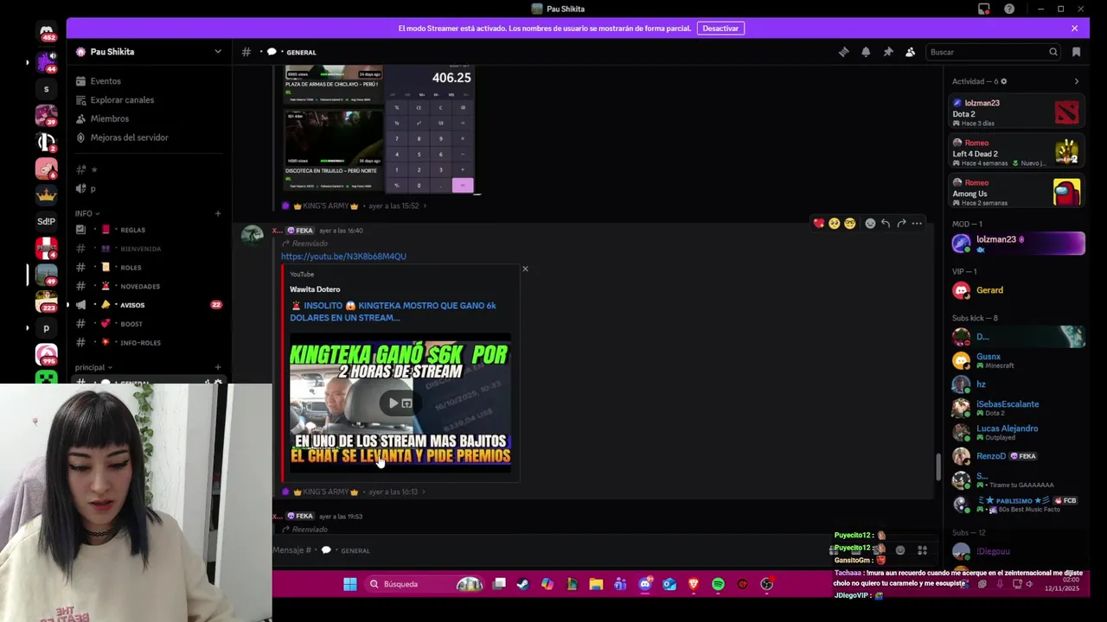Open Wawita Dotero channel link in embed
The width and height of the screenshot is (1107, 622).
(315, 289)
